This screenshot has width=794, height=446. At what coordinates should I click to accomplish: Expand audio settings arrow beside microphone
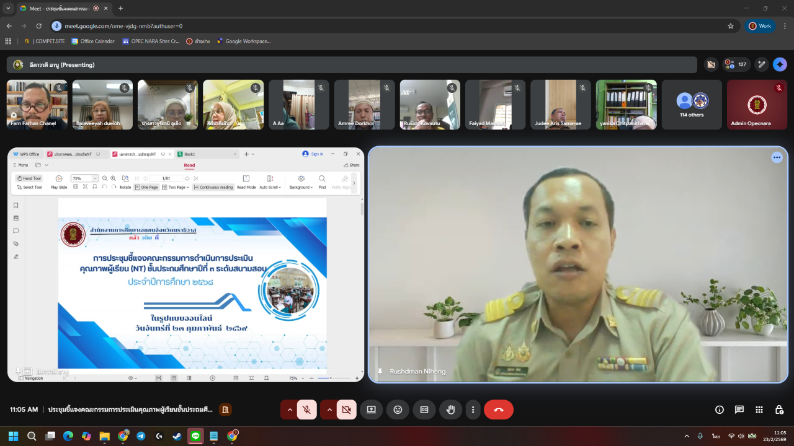pyautogui.click(x=288, y=409)
